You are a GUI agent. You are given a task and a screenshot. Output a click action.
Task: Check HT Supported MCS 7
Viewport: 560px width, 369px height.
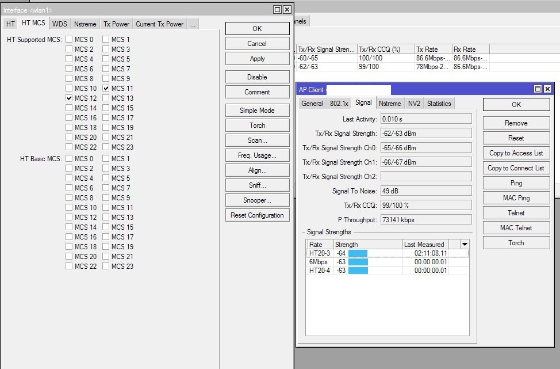pos(106,69)
